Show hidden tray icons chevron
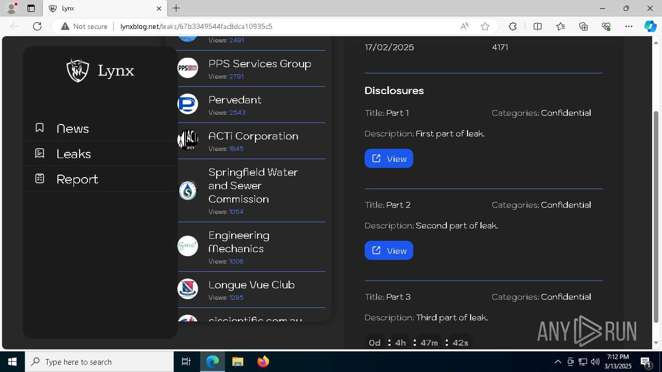 (x=558, y=362)
